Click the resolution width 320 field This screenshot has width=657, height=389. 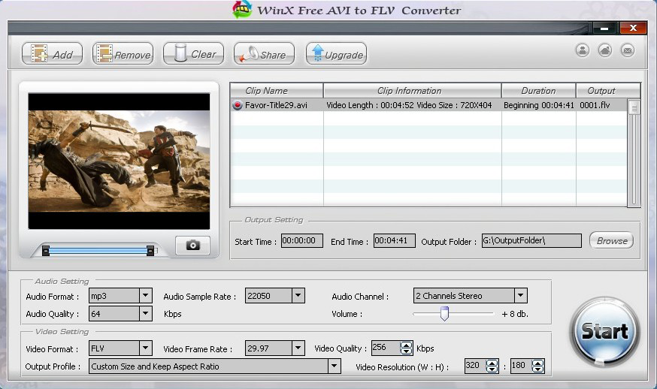point(475,366)
